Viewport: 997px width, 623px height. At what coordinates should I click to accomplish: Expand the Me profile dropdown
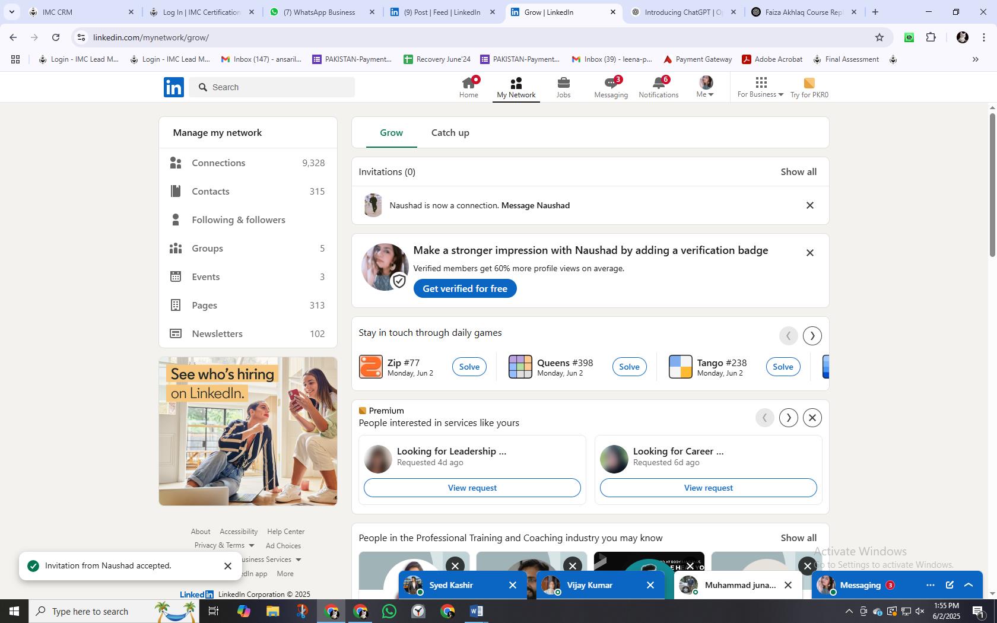pyautogui.click(x=706, y=87)
